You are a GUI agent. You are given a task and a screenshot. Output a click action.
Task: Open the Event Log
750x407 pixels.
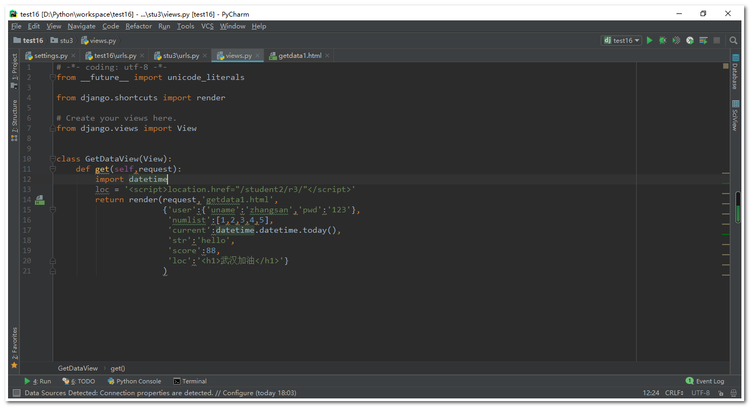tap(705, 381)
